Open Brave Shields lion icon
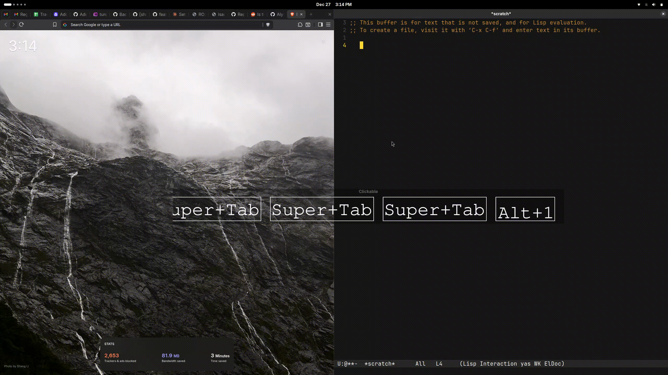Image resolution: width=668 pixels, height=375 pixels. [x=268, y=24]
